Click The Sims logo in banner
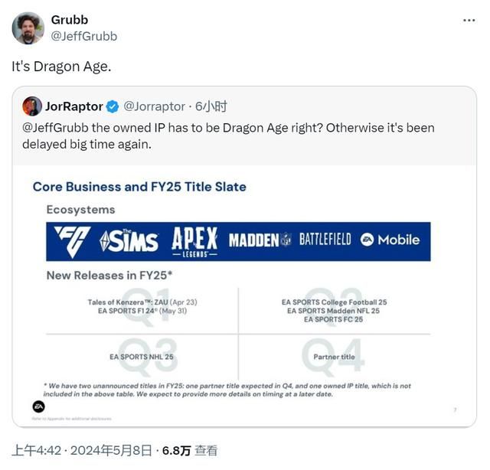 coord(128,241)
